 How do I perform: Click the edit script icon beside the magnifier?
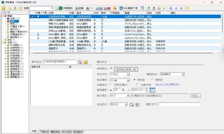click(86, 61)
